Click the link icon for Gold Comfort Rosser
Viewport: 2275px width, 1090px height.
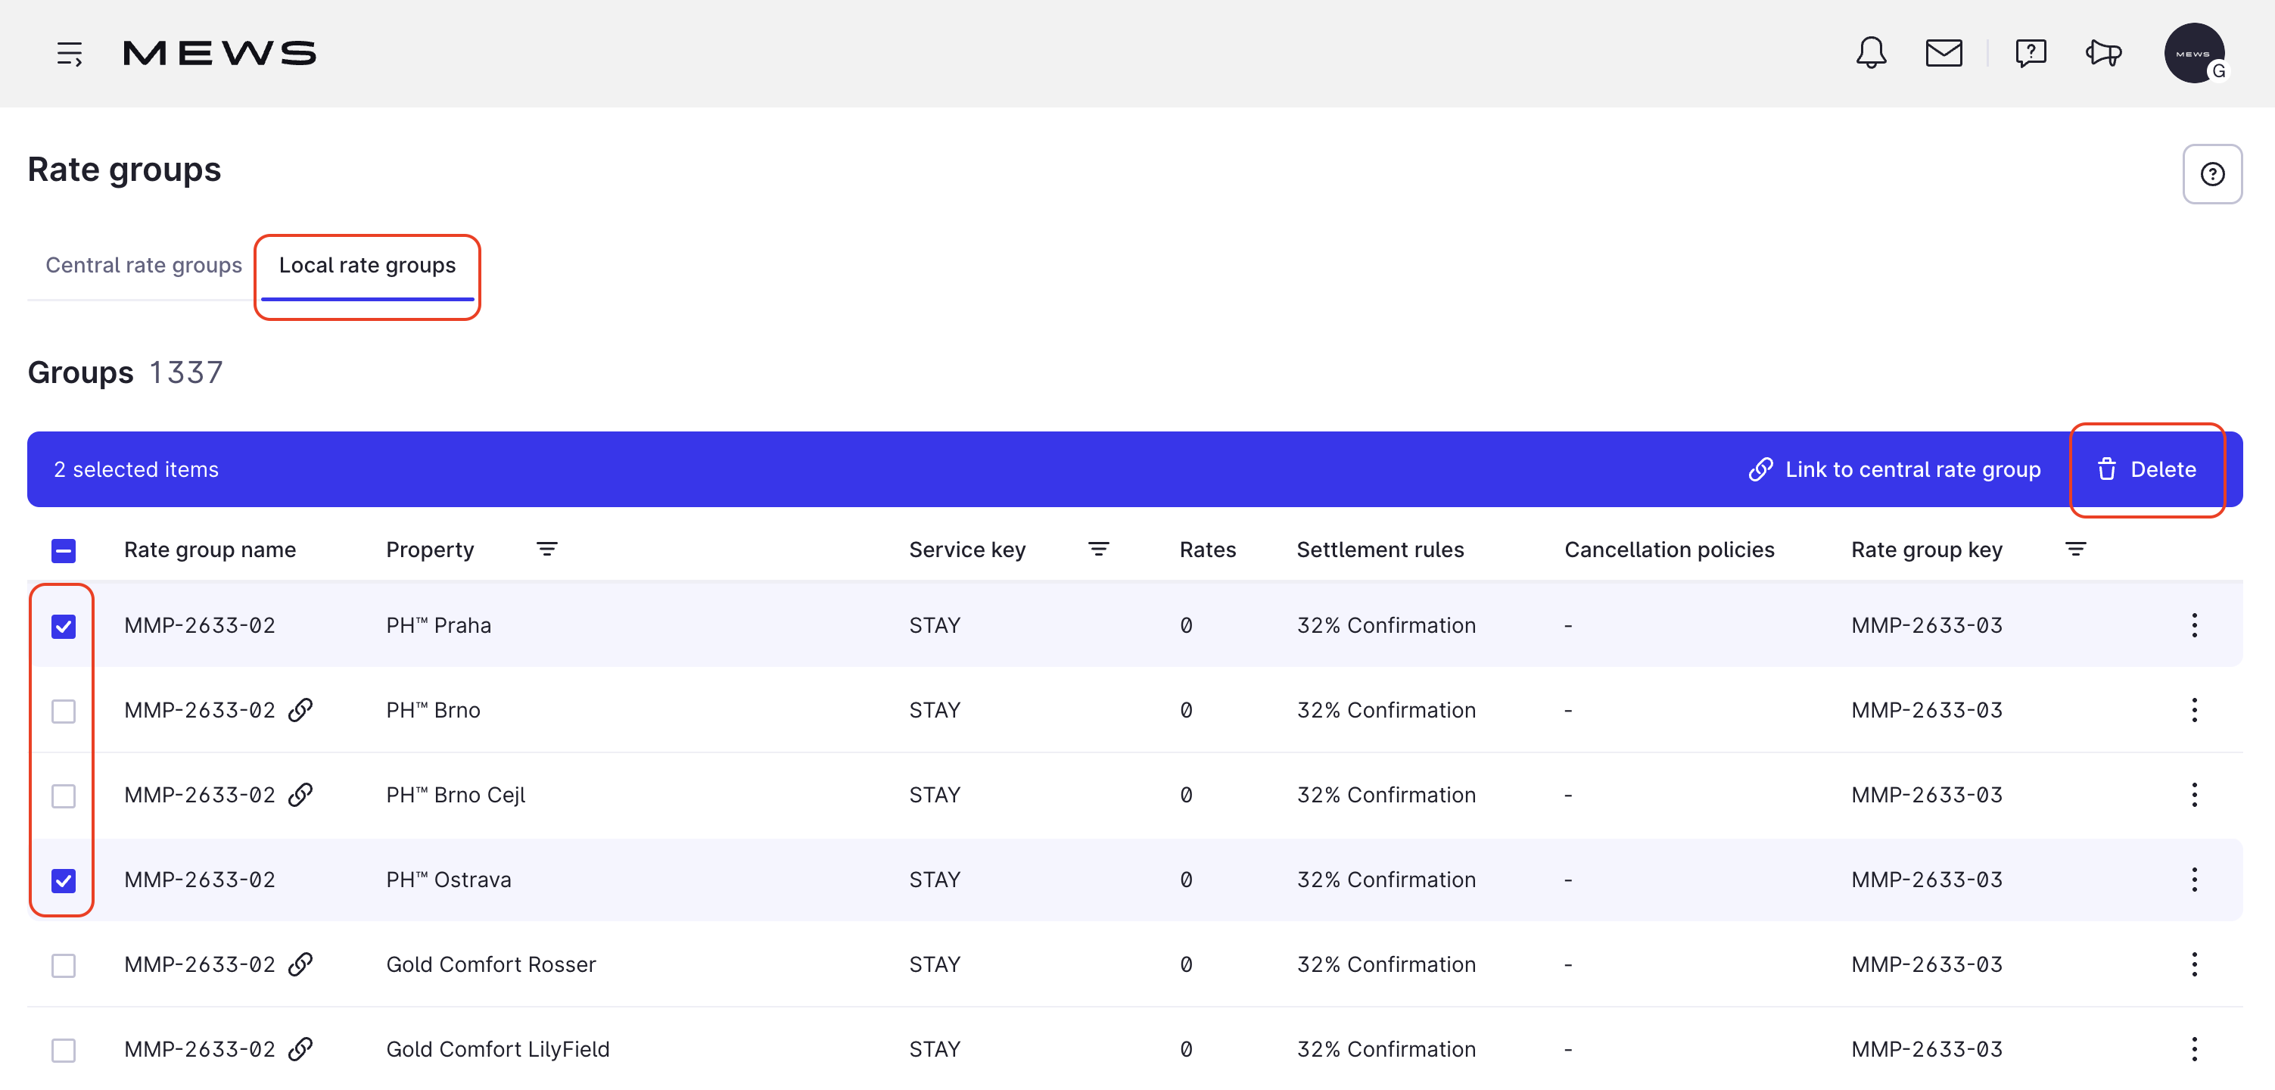300,964
